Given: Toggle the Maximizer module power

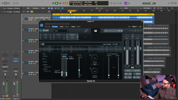Looking at the screenshot, I should (x=67, y=35).
